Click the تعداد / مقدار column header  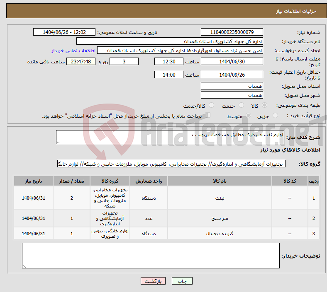(x=71, y=181)
